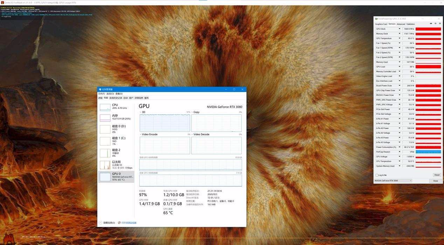Open Memory Used sensor dropdown arrow
The width and height of the screenshot is (444, 245).
(x=400, y=62)
